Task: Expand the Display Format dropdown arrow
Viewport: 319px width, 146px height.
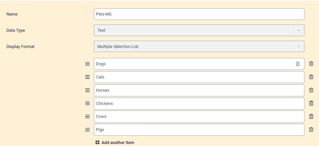Action: pos(299,46)
